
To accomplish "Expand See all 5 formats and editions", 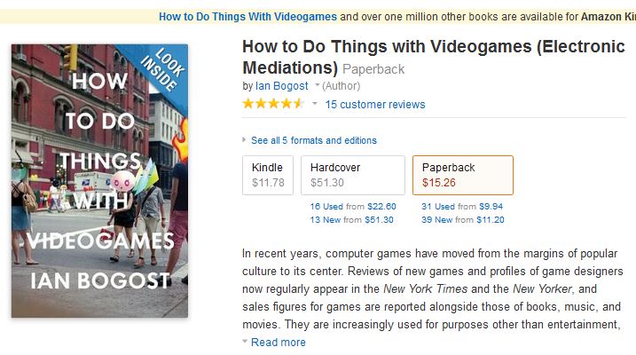I will [244, 140].
